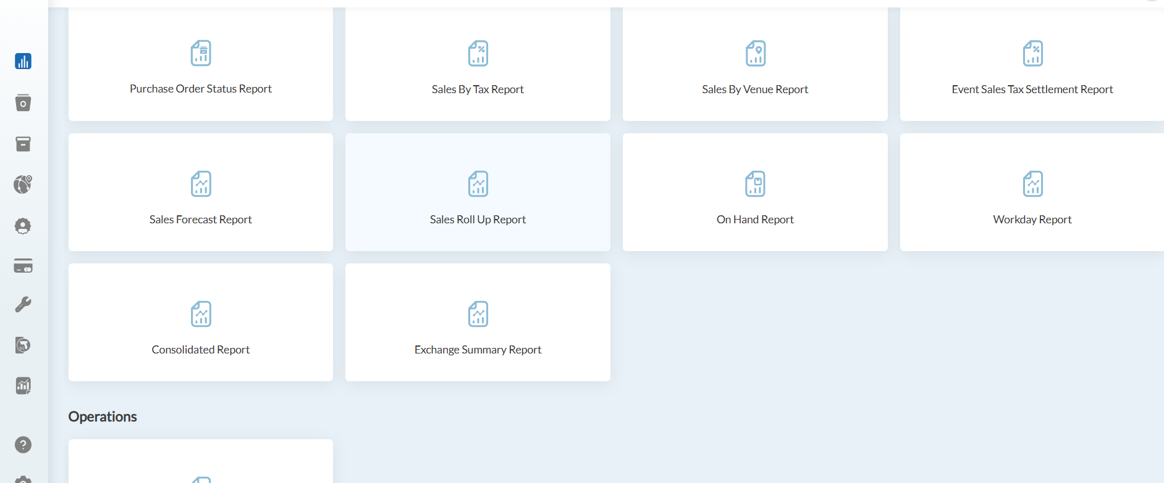Open the reports bar-chart sidebar icon
This screenshot has height=483, width=1164.
coord(23,61)
